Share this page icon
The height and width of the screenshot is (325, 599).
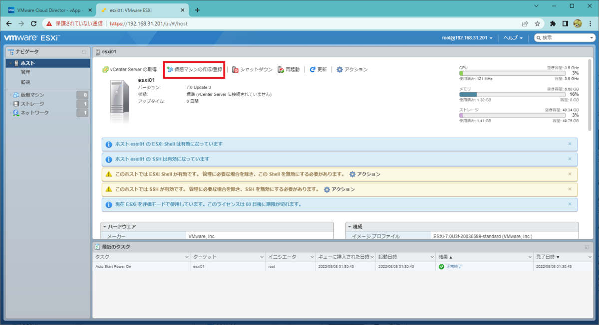pyautogui.click(x=525, y=23)
